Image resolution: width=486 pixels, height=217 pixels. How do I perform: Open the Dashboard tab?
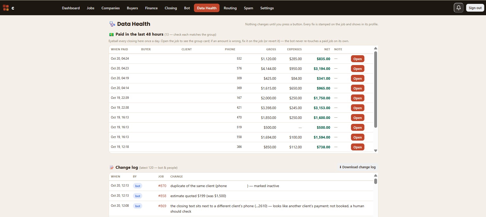tap(71, 8)
